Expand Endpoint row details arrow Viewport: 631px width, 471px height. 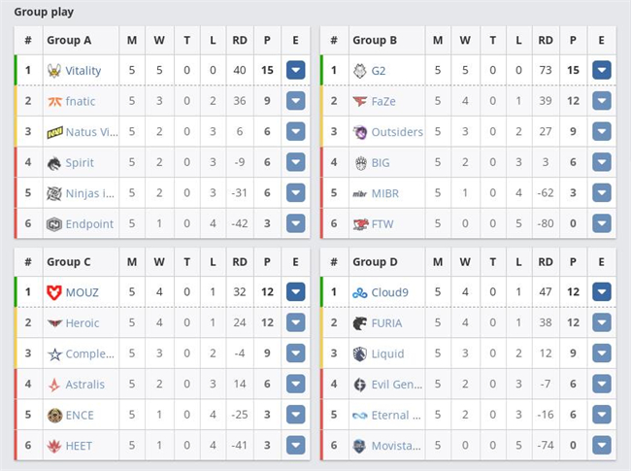(x=296, y=223)
